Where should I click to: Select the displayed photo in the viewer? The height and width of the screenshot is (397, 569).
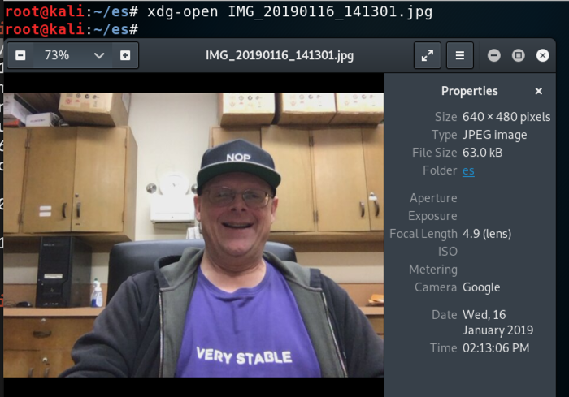tap(193, 235)
